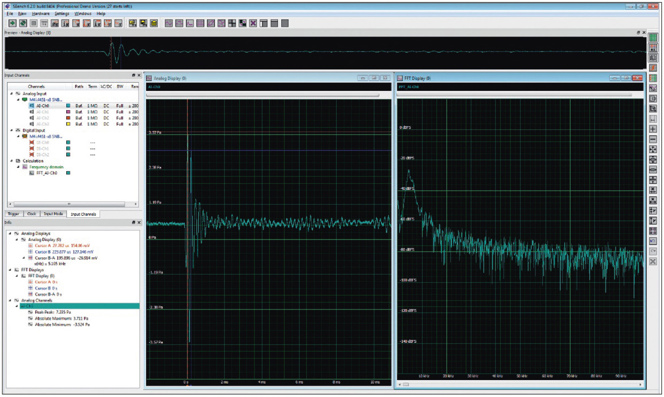Collapse the Digital Input tree node
Viewport: 664px width, 397px height.
click(x=11, y=130)
